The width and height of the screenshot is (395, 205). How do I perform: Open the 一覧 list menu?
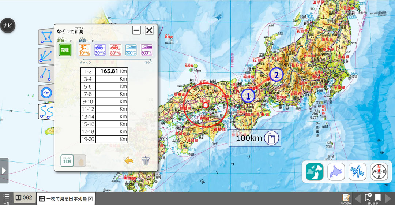(6, 198)
